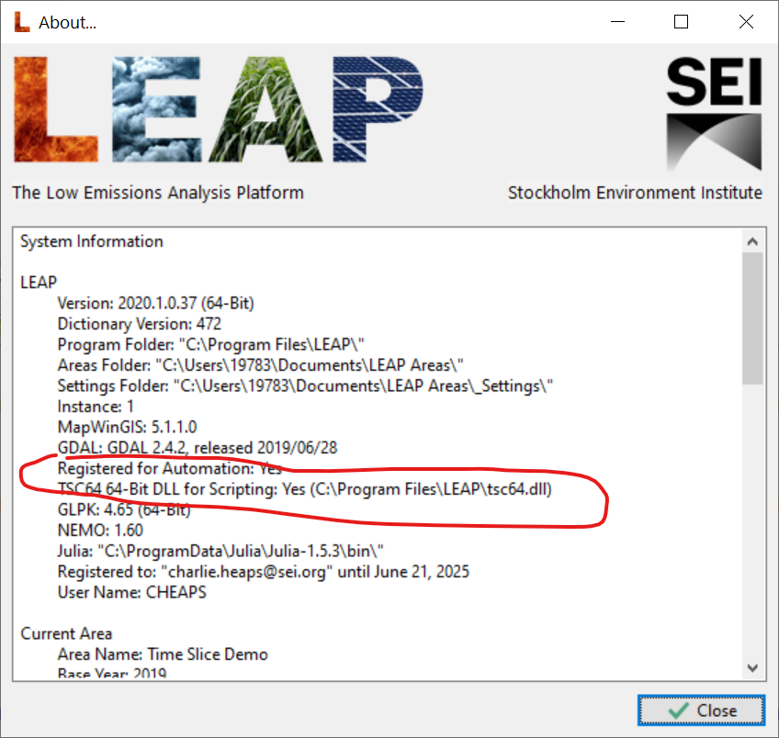779x738 pixels.
Task: Click the 'Version: 2020.1.0.37 (64-Bit)' line
Action: pyautogui.click(x=155, y=303)
